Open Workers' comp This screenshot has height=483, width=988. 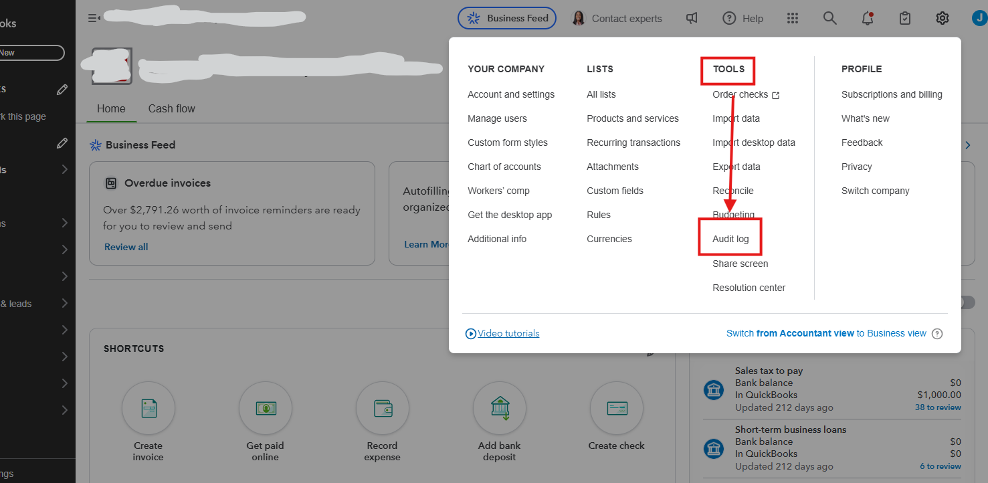(x=498, y=191)
